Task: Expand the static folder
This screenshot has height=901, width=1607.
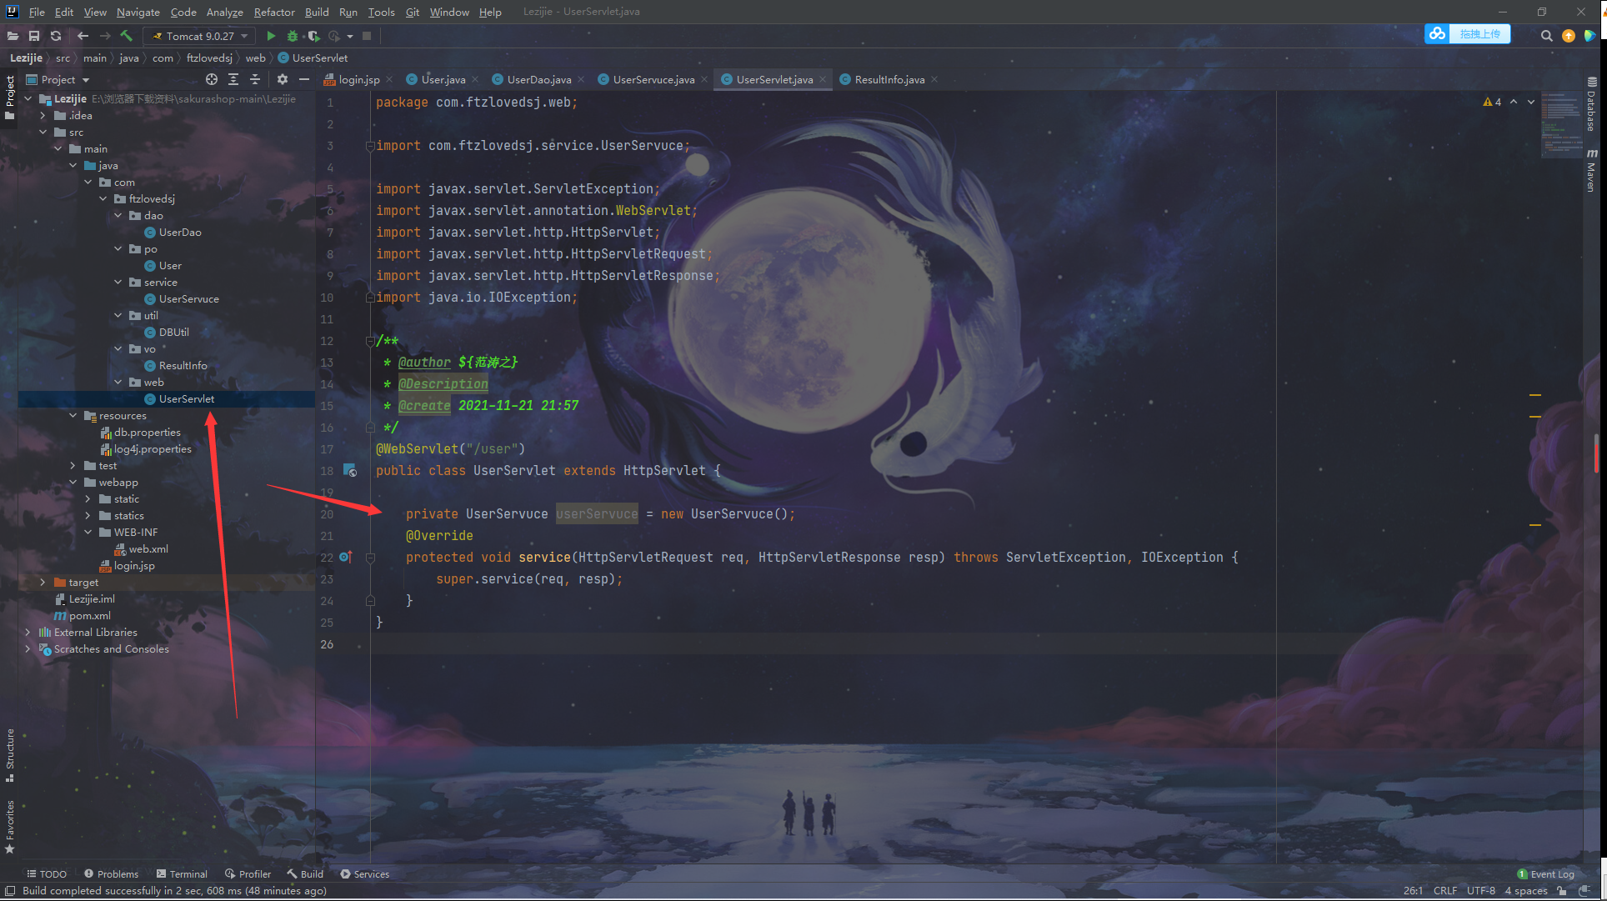Action: (88, 498)
